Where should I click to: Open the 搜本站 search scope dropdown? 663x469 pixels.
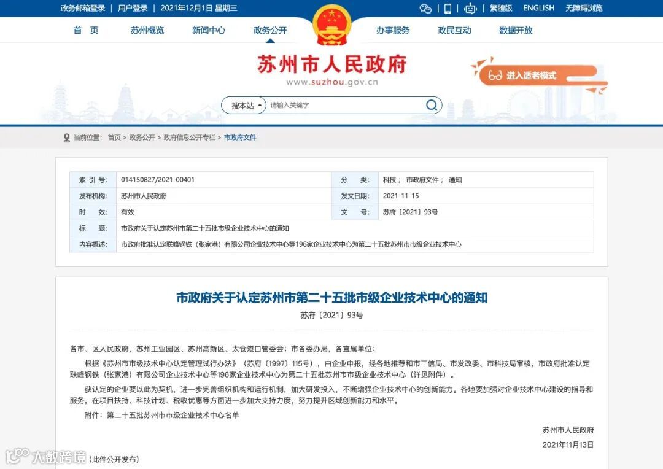coord(244,106)
